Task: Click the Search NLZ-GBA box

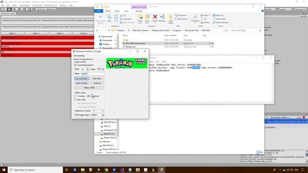Action: pyautogui.click(x=246, y=31)
